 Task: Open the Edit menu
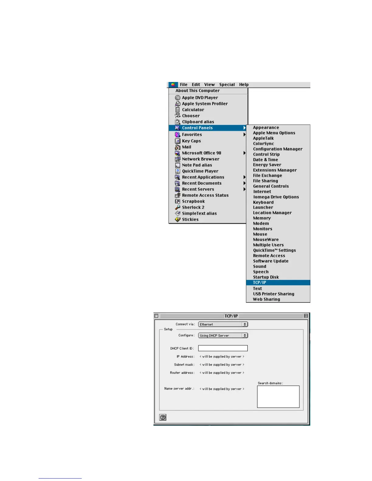pos(196,85)
